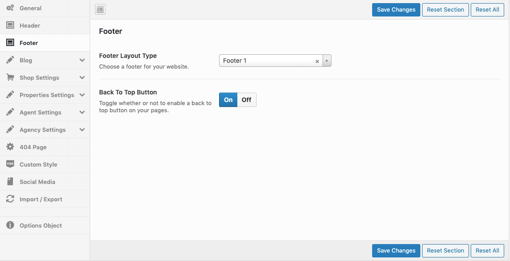Click the bottom Reset Section button

pyautogui.click(x=445, y=251)
